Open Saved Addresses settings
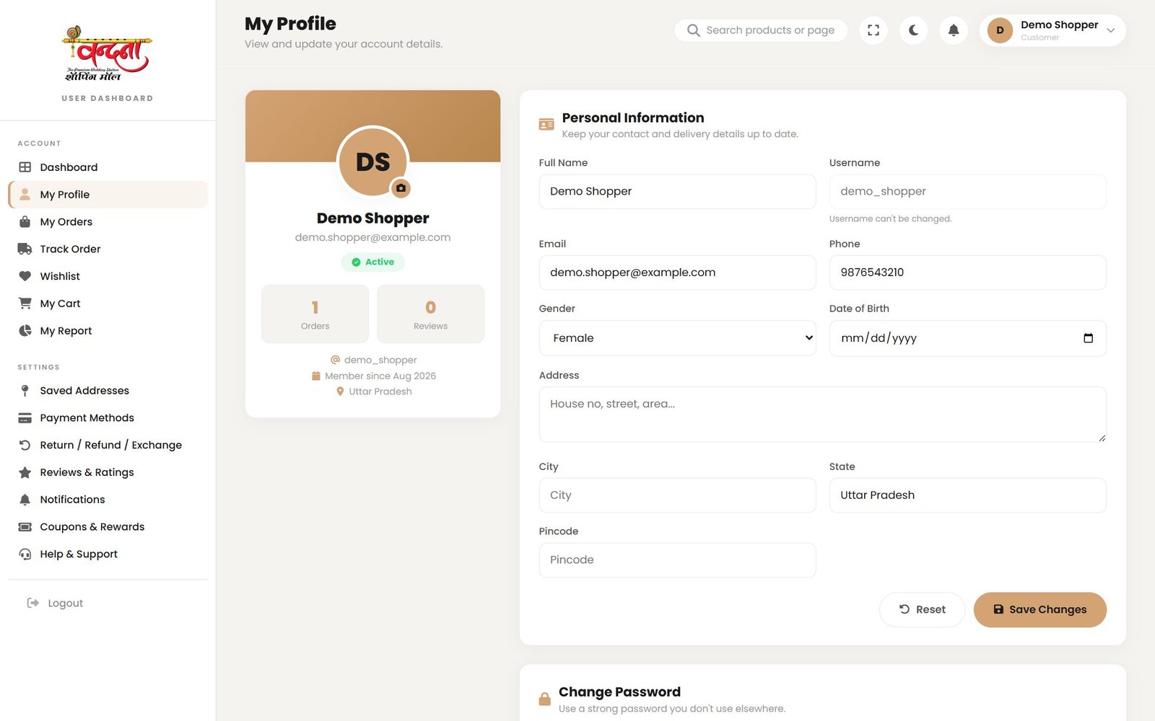 [x=108, y=391]
